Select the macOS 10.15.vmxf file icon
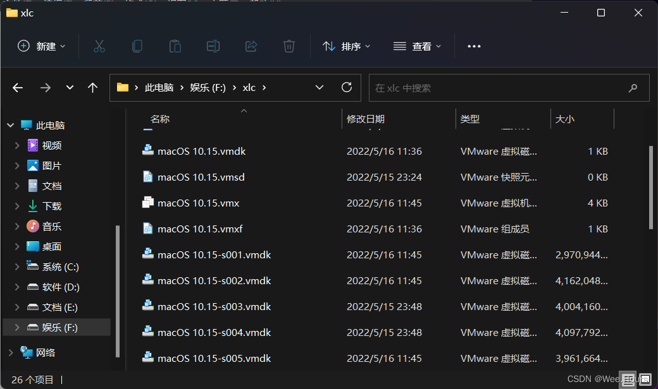This screenshot has height=389, width=658. click(x=147, y=228)
